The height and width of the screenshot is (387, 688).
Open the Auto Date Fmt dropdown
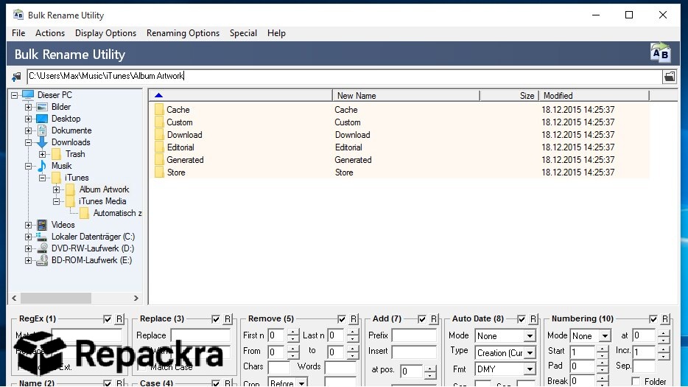[530, 369]
